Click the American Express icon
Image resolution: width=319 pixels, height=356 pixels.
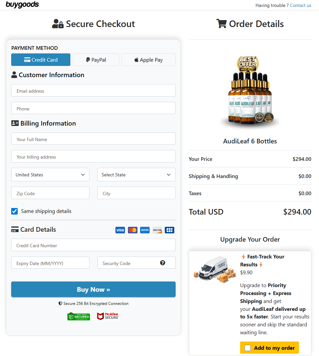[x=145, y=230]
